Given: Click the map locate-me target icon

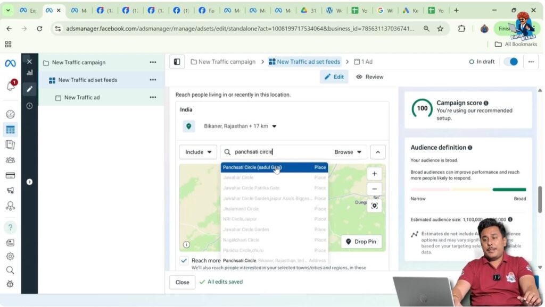Looking at the screenshot, I should click(374, 206).
